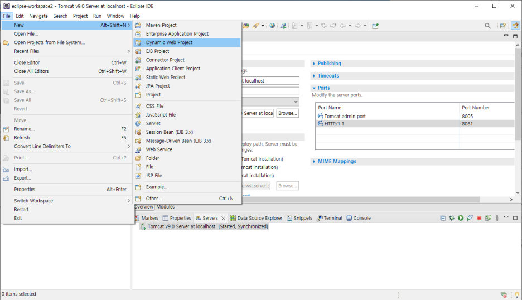
Task: Open the runtime environment combo box dropdown
Action: [x=295, y=101]
